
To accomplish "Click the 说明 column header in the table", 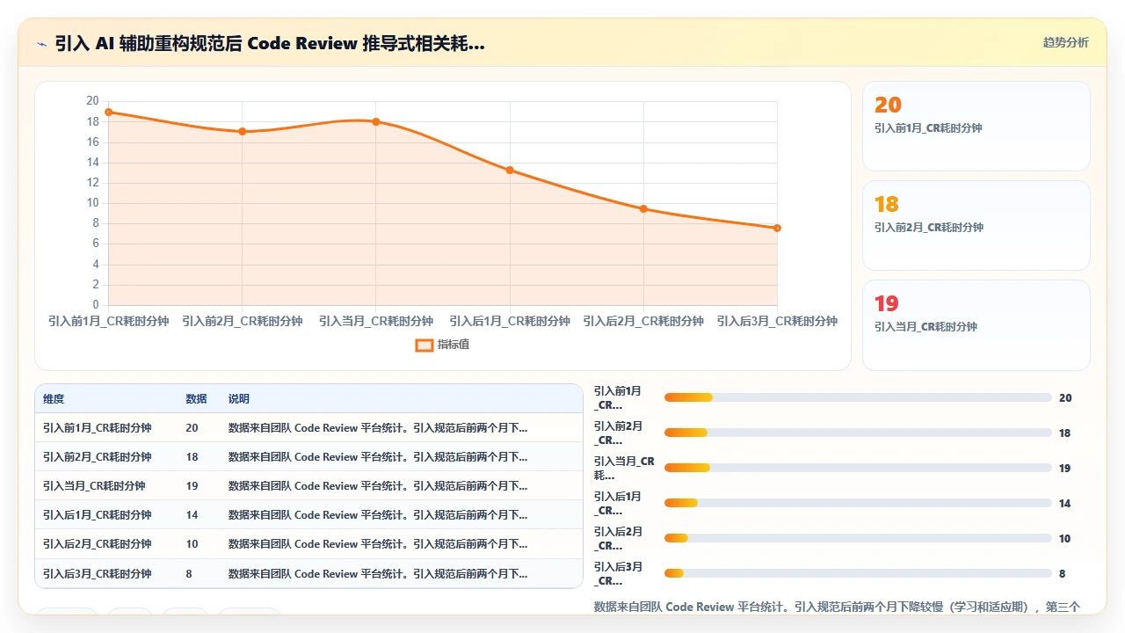I will click(238, 398).
